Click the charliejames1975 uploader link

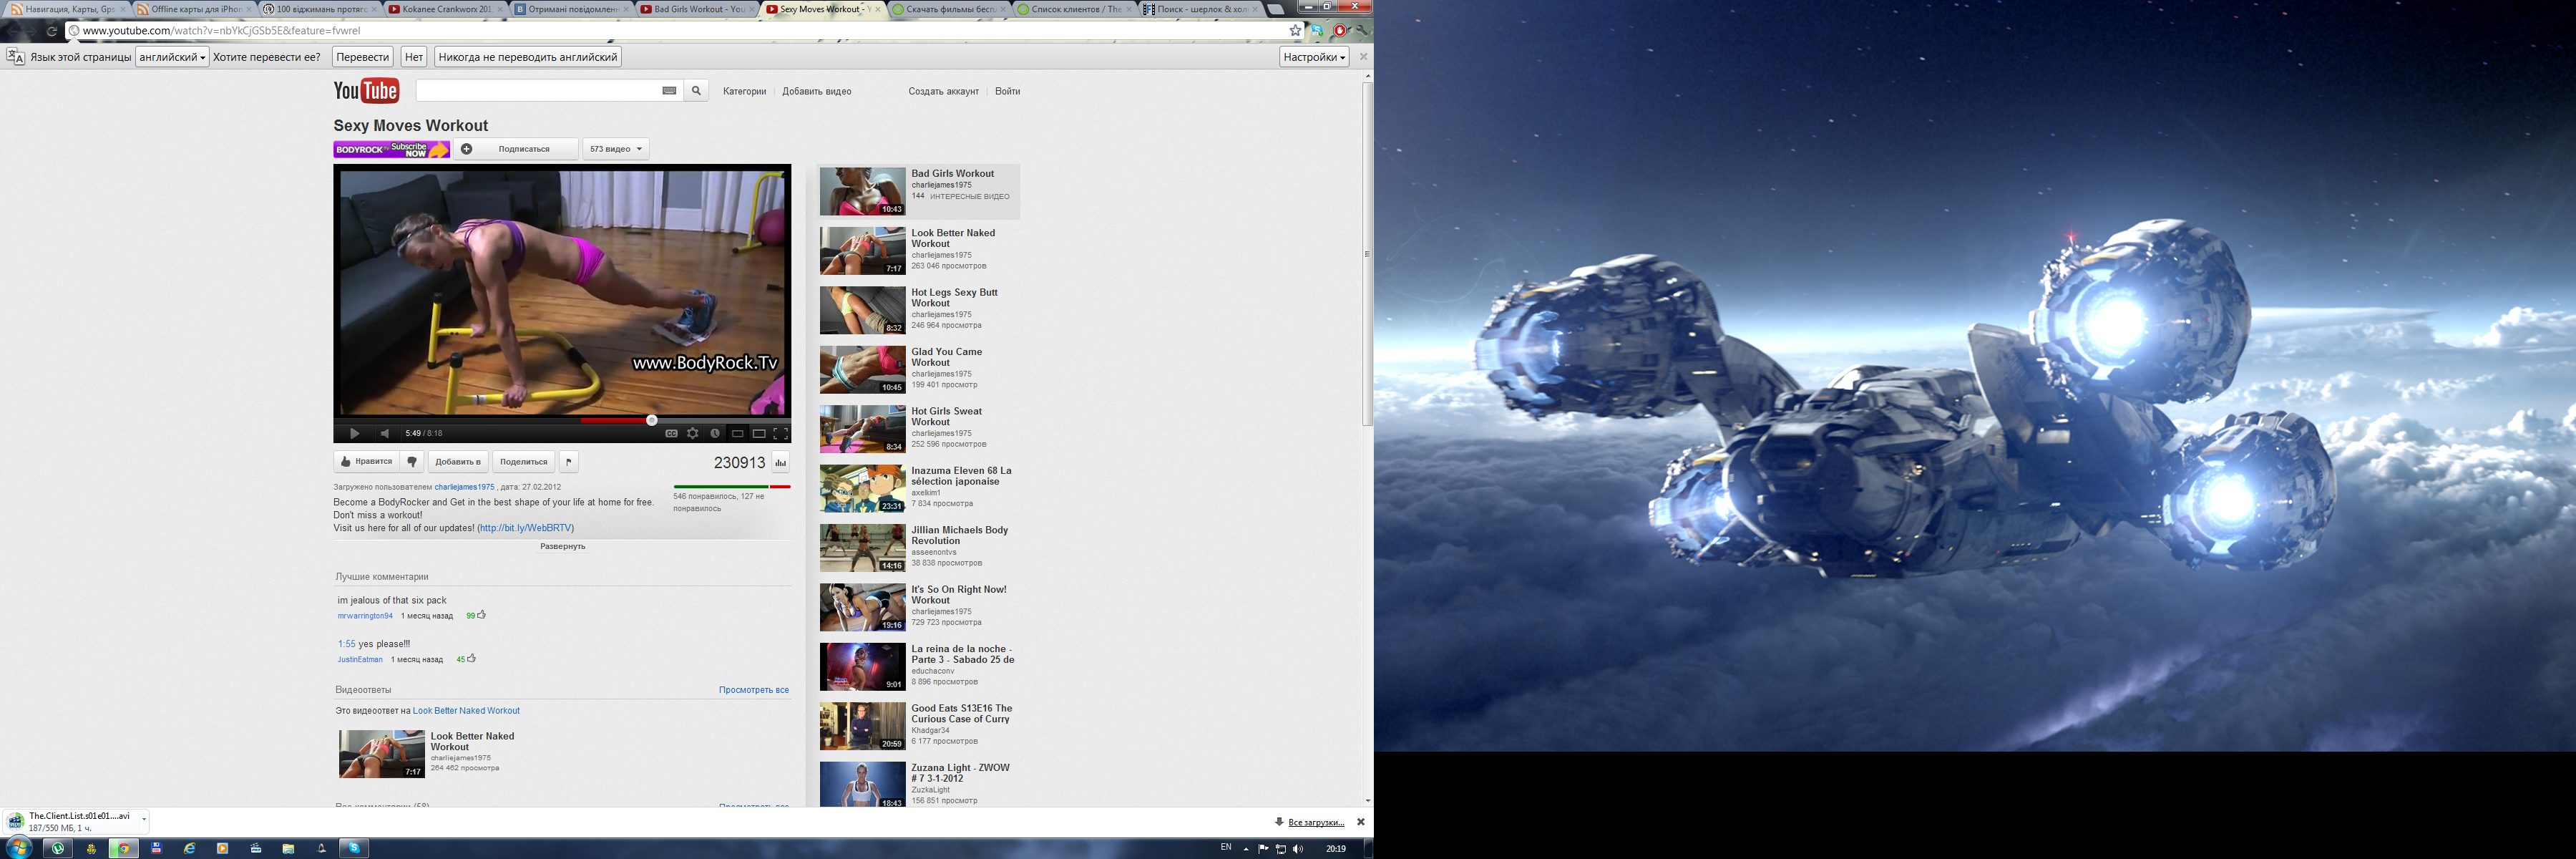point(464,487)
